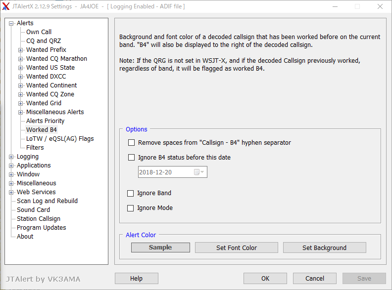The height and width of the screenshot is (290, 392).
Task: Select Own Call in the tree
Action: pos(39,32)
